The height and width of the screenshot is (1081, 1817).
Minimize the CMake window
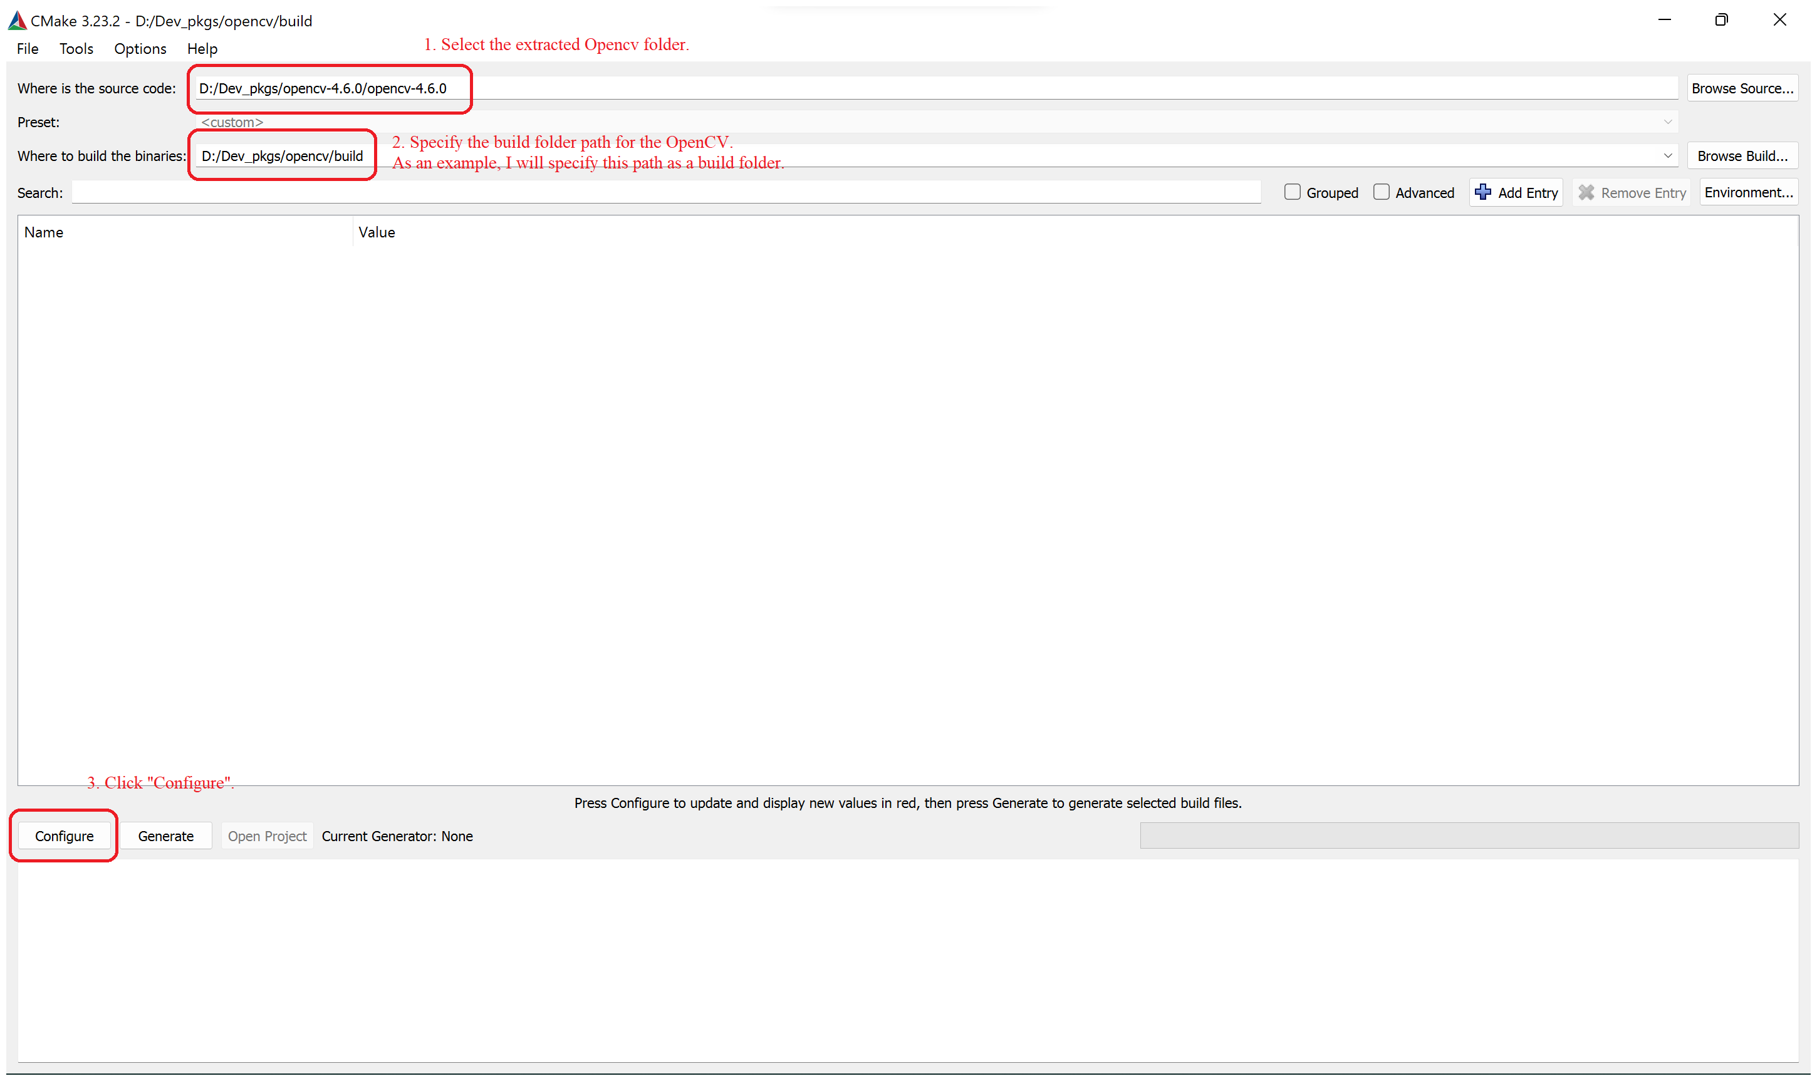tap(1664, 19)
